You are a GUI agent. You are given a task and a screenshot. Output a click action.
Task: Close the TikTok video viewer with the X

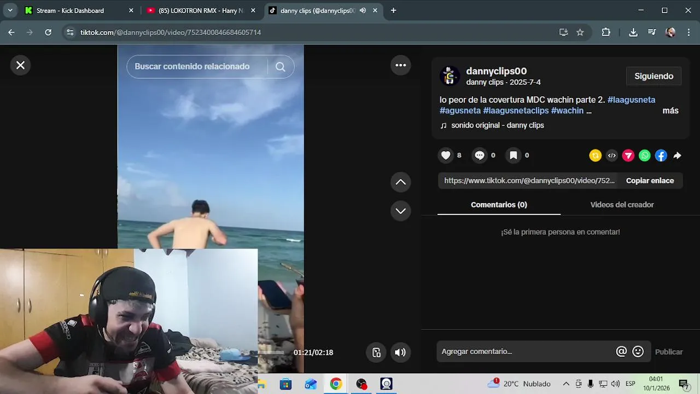point(20,65)
